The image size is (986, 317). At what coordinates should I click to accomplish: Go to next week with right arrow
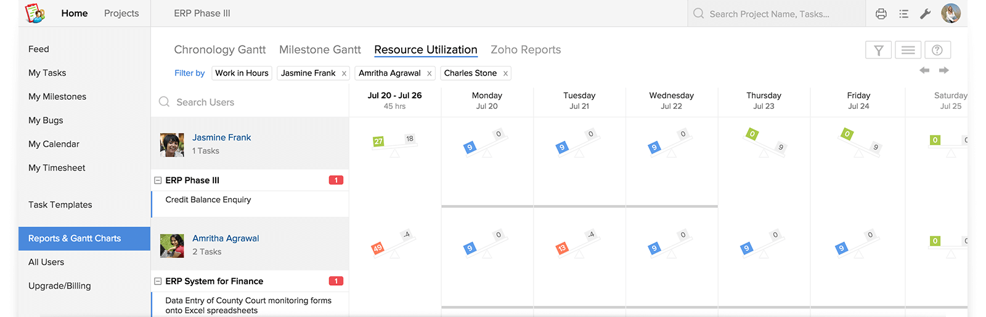click(x=943, y=70)
